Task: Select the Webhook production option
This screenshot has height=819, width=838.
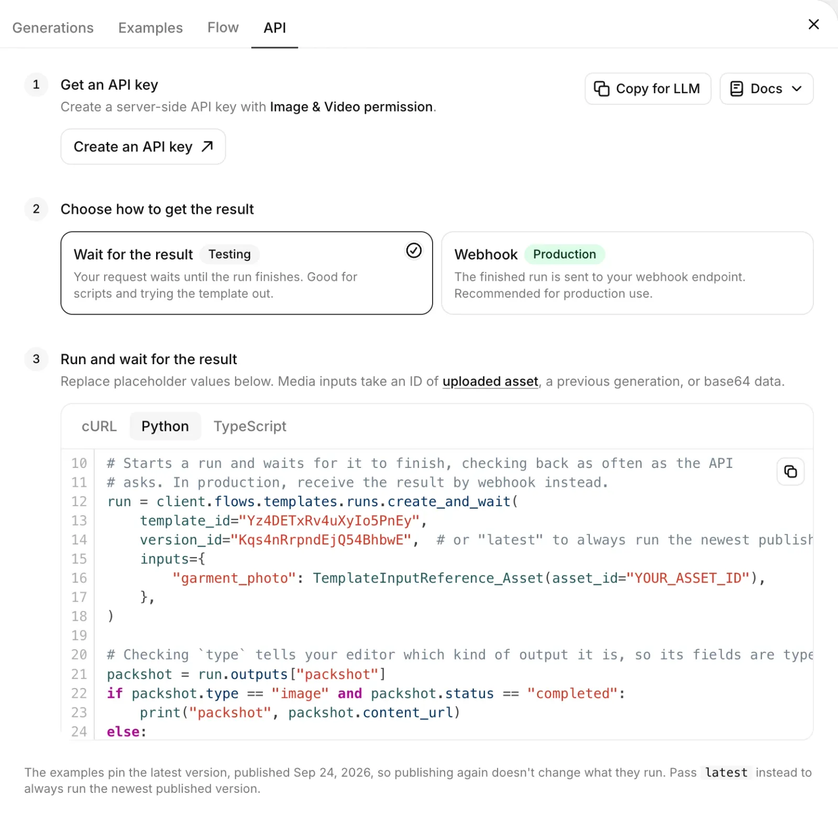Action: click(x=627, y=273)
